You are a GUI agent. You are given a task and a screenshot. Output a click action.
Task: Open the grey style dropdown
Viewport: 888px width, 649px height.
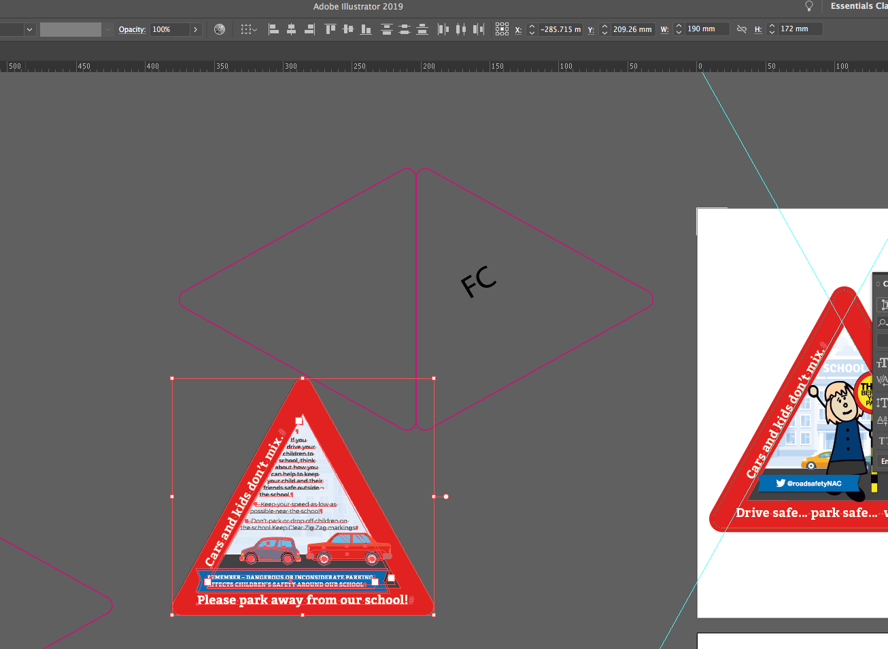coord(107,29)
